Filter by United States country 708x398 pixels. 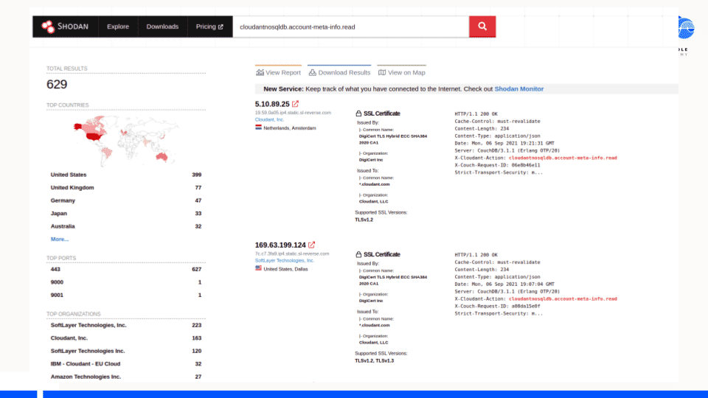coord(126,175)
